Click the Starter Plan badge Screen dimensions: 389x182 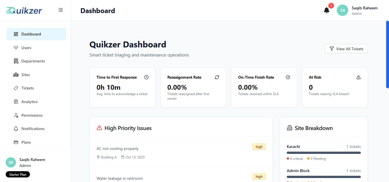point(18,174)
